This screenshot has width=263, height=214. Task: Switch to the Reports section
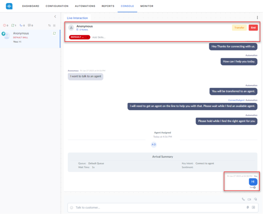(x=108, y=6)
